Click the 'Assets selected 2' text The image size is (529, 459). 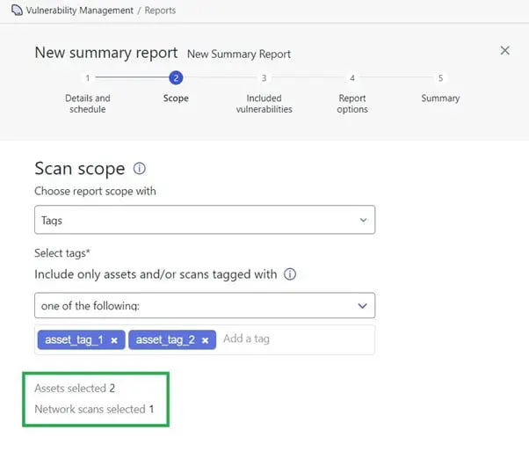[75, 388]
